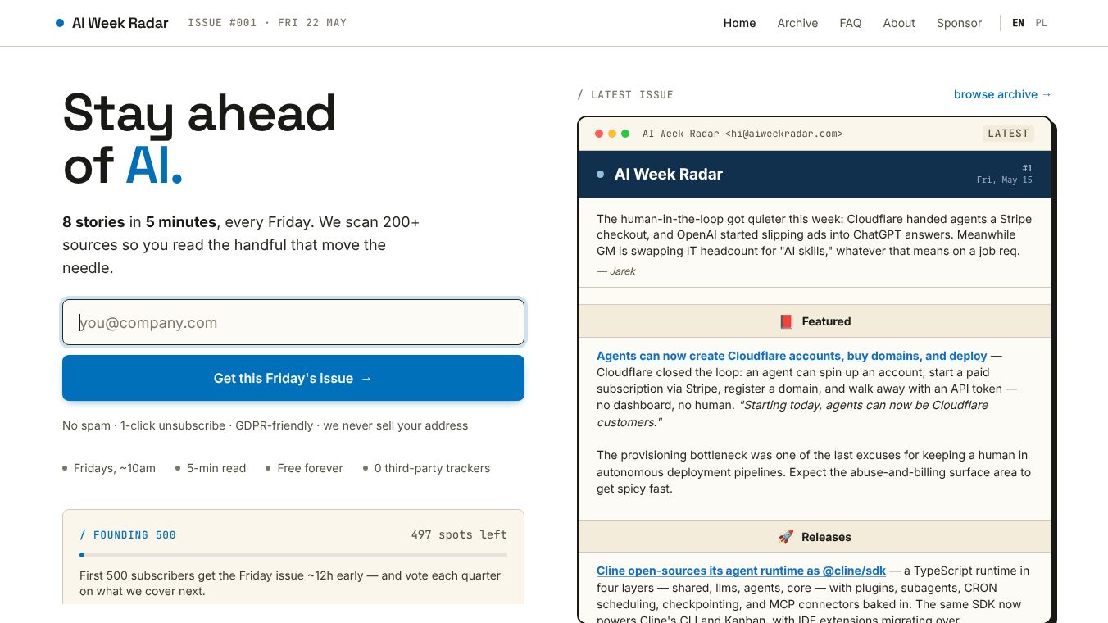
Task: Open the About page
Action: point(899,23)
